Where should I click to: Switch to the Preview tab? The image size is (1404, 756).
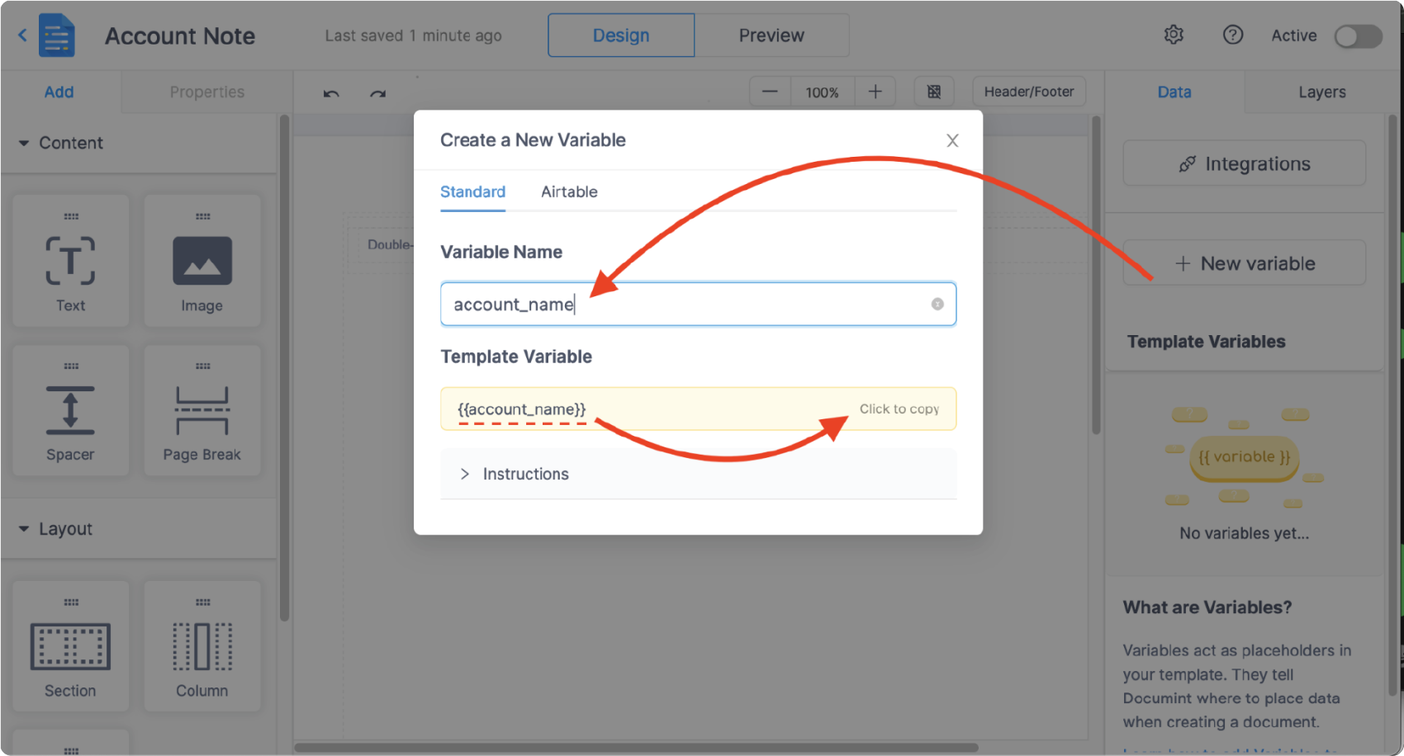(x=771, y=35)
